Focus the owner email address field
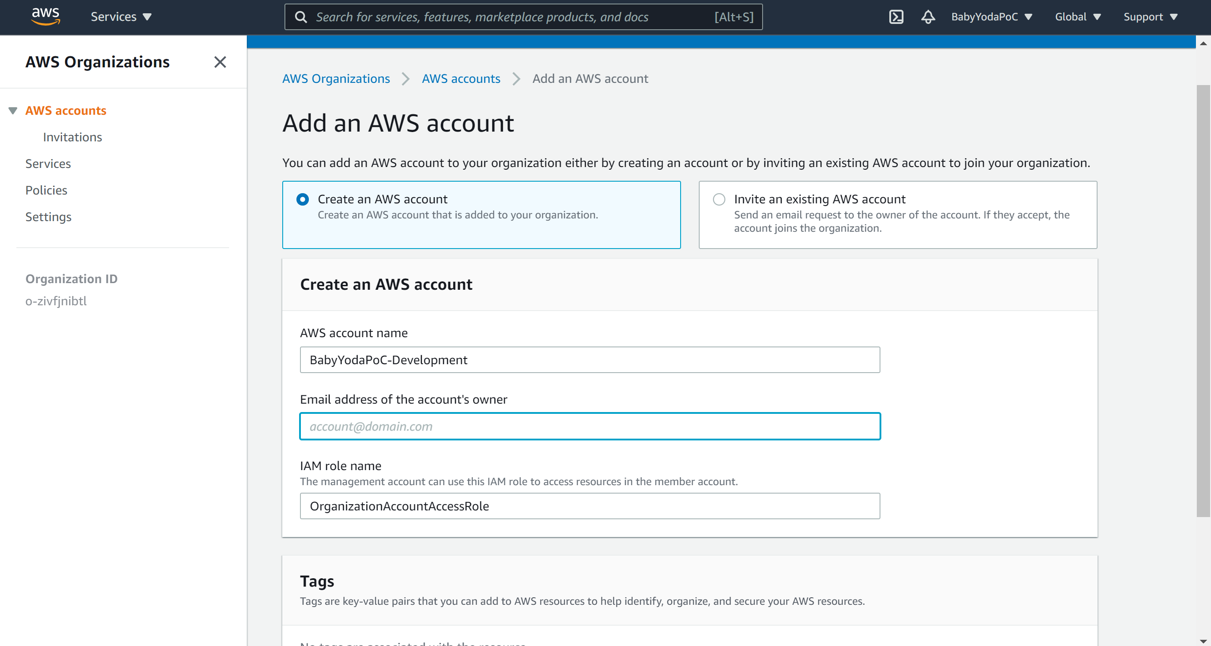The image size is (1211, 646). click(x=589, y=426)
